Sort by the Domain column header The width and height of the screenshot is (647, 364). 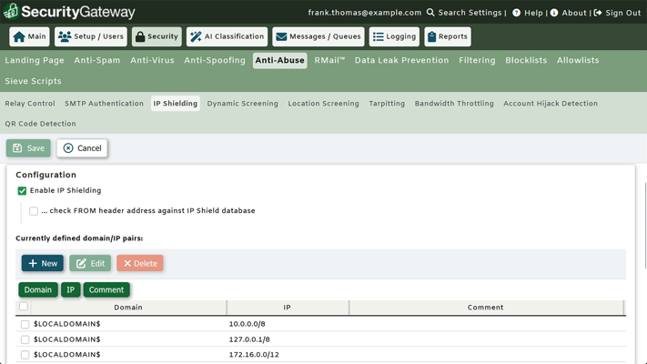128,308
